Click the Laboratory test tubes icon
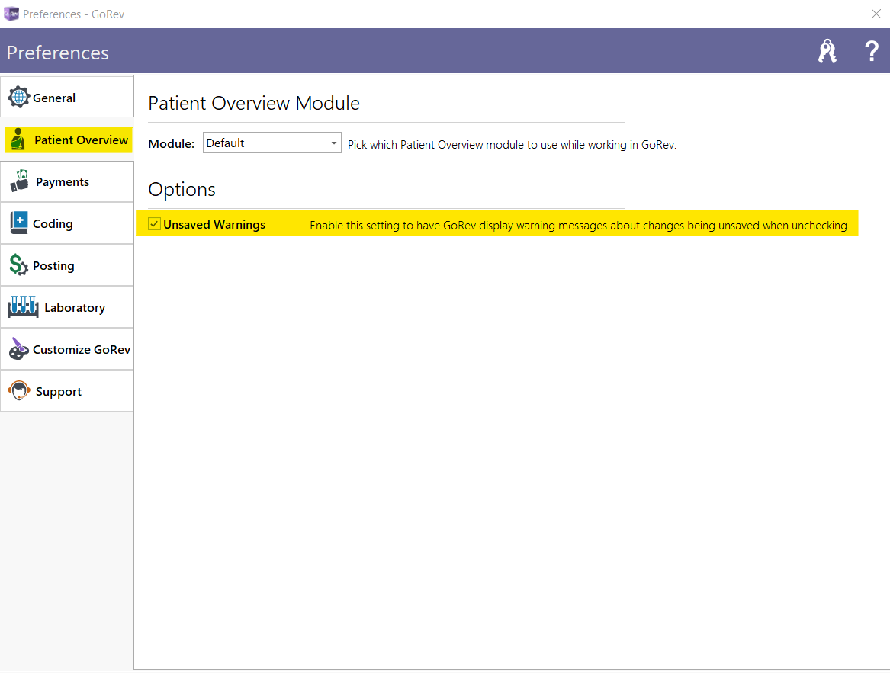The width and height of the screenshot is (890, 677). (24, 307)
